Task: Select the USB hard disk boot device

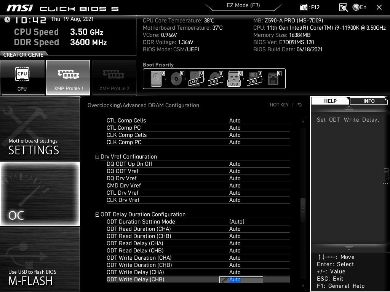Action: [x=196, y=79]
